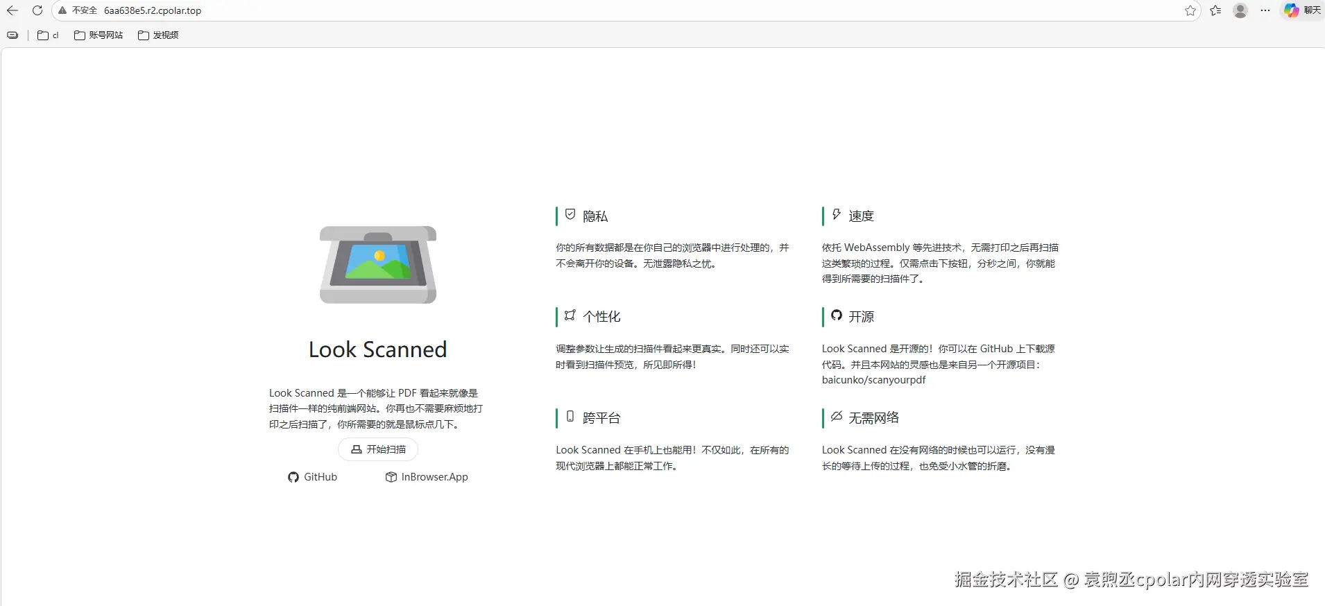This screenshot has width=1325, height=606.
Task: Open the Copilot chat button
Action: [1302, 10]
